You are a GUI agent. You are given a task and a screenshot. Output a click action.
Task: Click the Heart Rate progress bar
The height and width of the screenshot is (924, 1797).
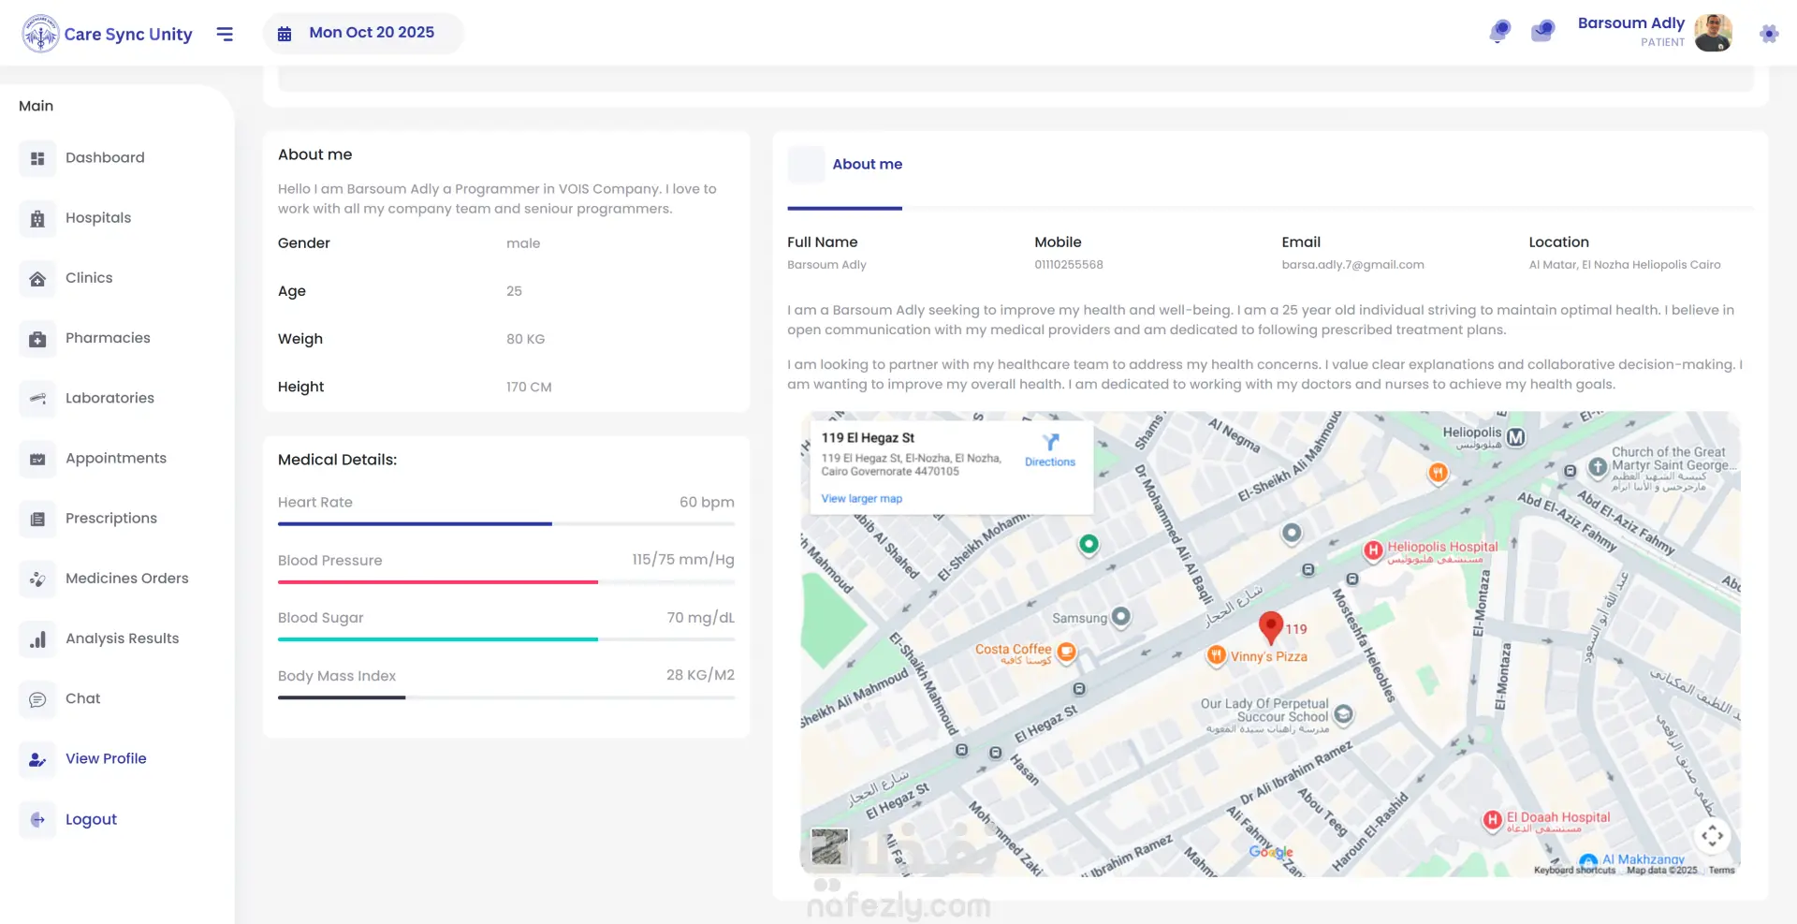pos(506,524)
